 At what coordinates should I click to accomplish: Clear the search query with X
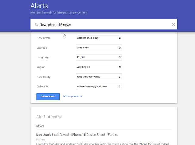pyautogui.click(x=173, y=25)
